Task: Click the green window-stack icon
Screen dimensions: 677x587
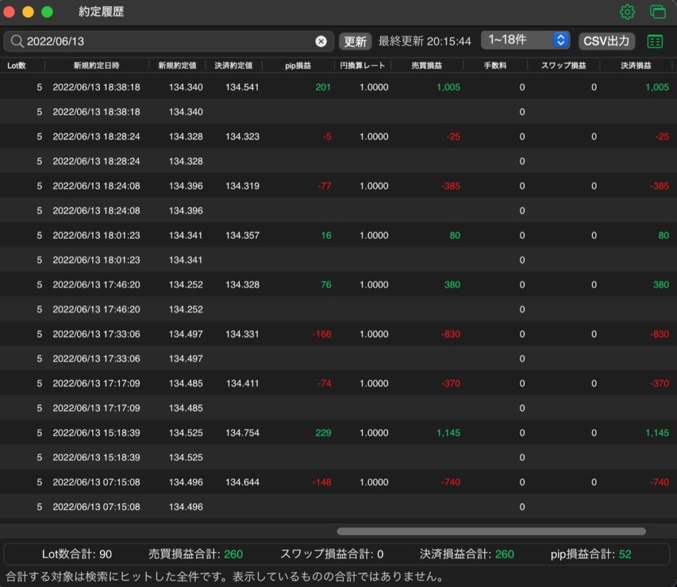Action: 658,12
